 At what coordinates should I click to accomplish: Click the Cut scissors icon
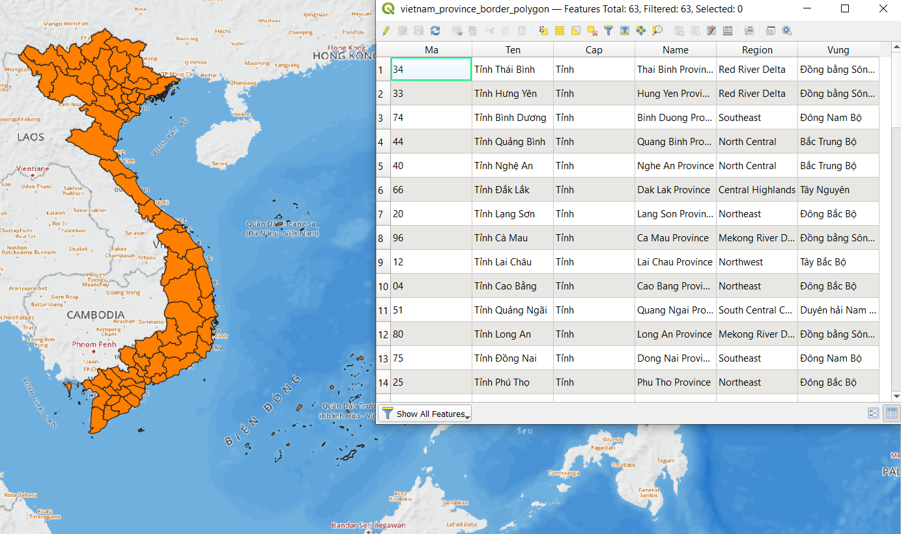pyautogui.click(x=489, y=31)
